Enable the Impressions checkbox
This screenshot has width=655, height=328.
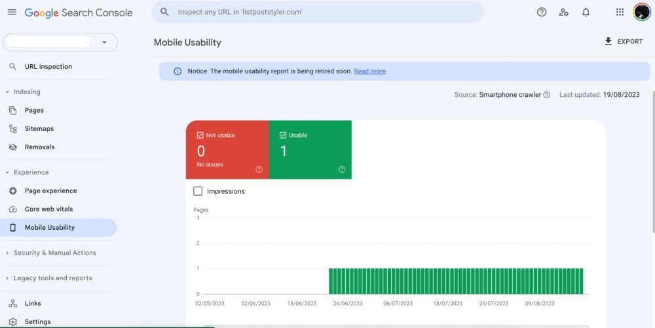coord(198,191)
